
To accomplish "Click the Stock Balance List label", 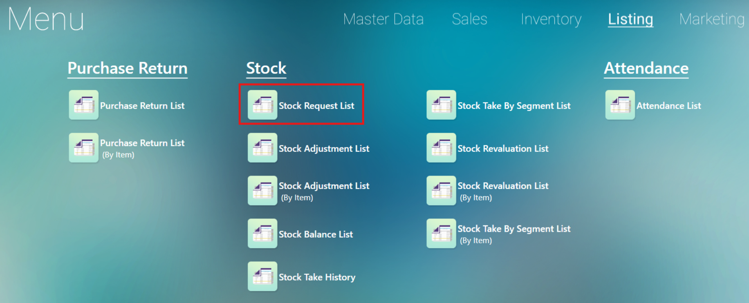I will [x=316, y=234].
